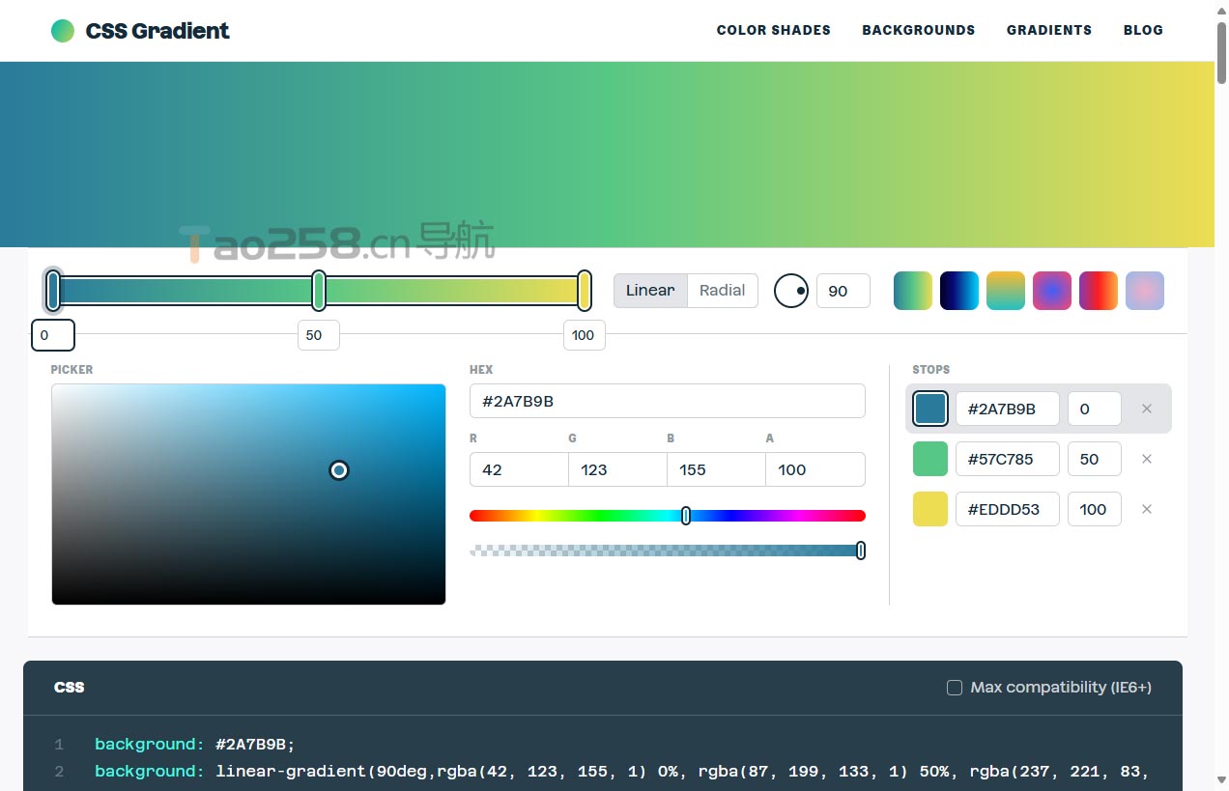Delete the #2A7B9B stop
Screen dimensions: 1229x791
pyautogui.click(x=1147, y=409)
